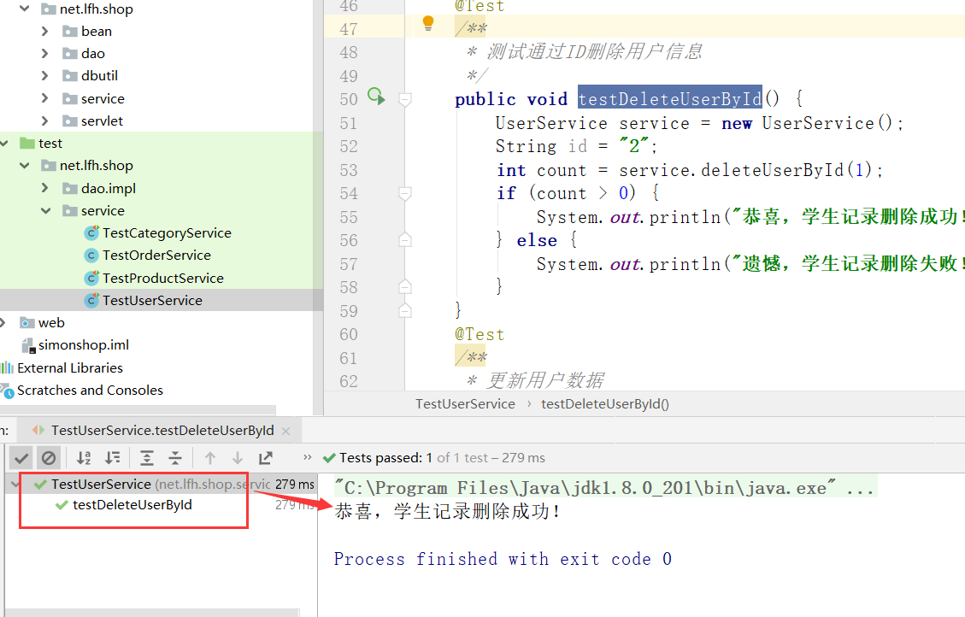Select TestUserService result in test tree
The height and width of the screenshot is (617, 965).
101,485
